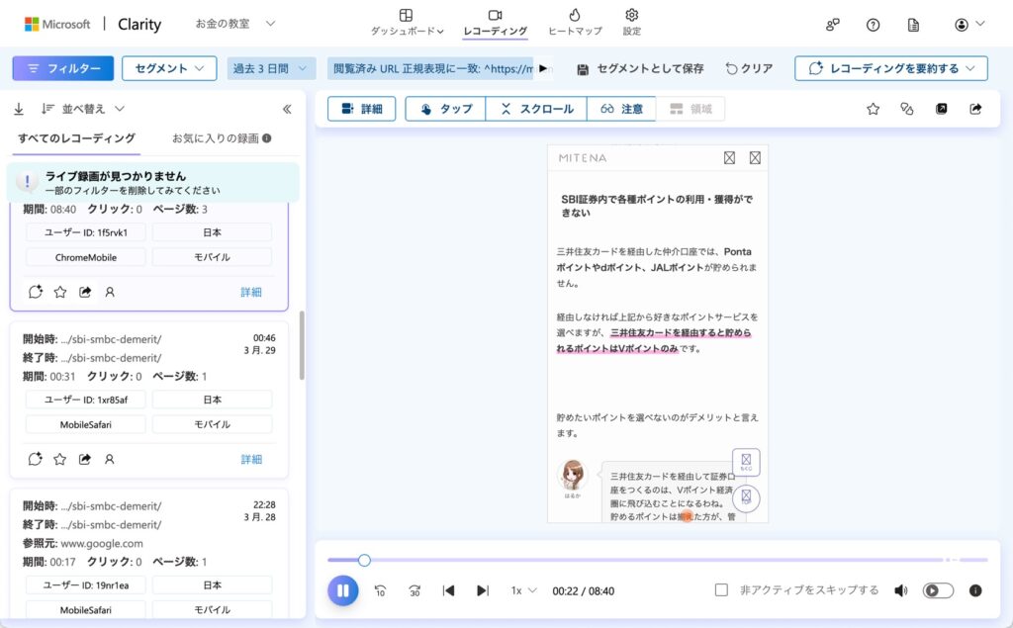
Task: Pause the recording playback
Action: [342, 590]
